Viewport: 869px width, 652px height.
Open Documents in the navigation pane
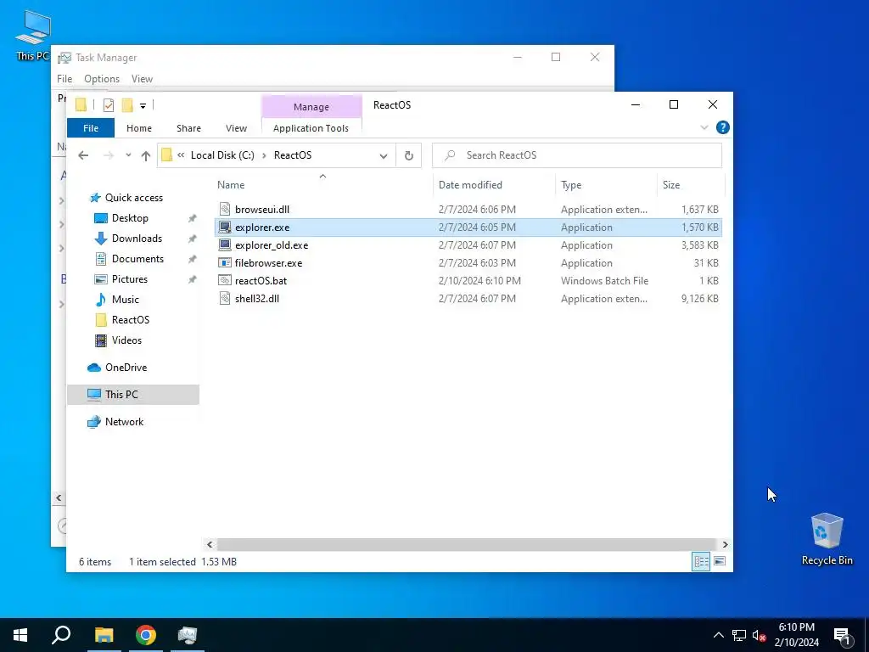pos(137,259)
